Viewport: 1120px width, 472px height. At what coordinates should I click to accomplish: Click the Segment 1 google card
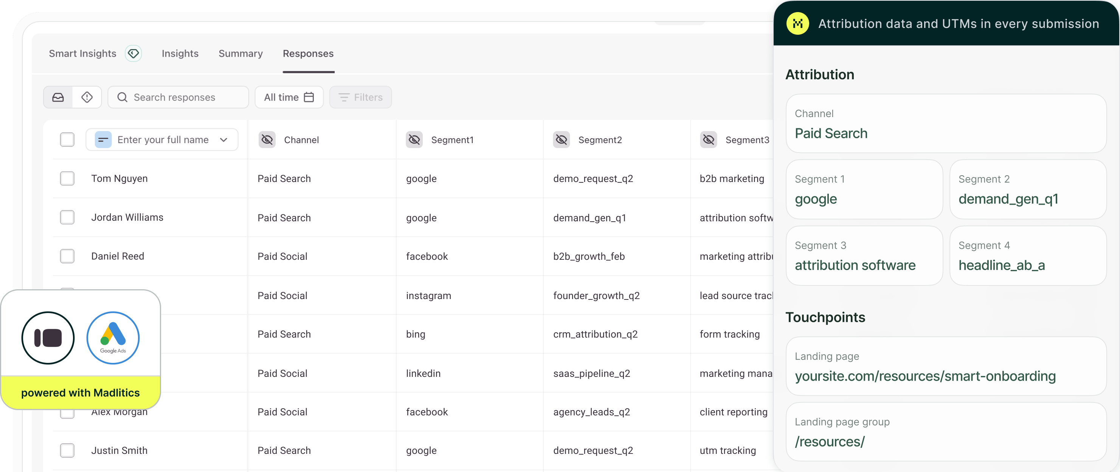click(864, 189)
